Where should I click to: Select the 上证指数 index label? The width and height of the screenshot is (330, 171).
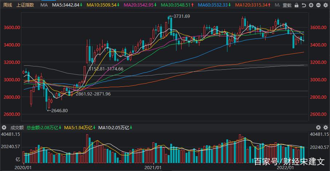(25, 5)
